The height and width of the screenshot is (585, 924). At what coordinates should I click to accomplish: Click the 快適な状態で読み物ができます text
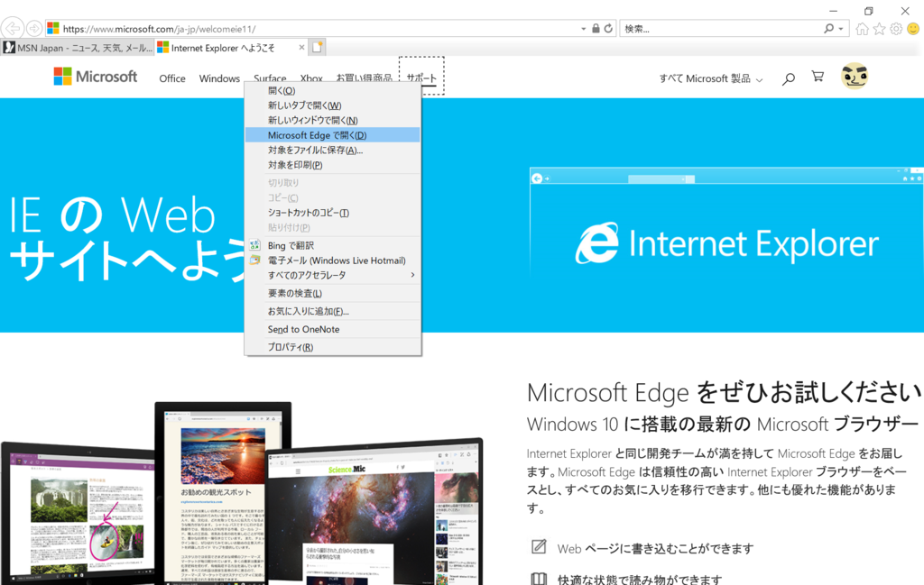pyautogui.click(x=640, y=579)
